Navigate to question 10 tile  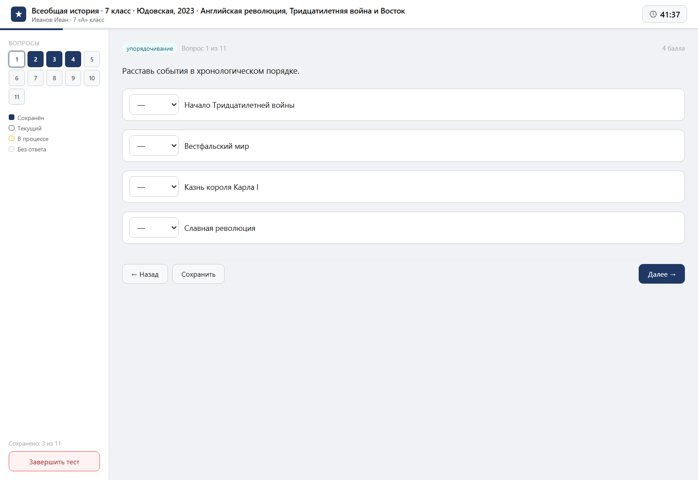pyautogui.click(x=92, y=78)
